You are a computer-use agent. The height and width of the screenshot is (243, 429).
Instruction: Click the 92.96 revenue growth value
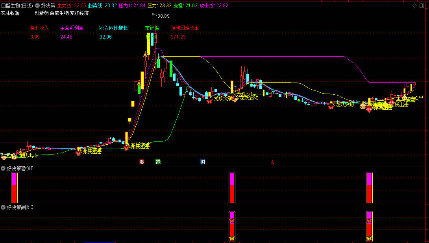click(105, 37)
